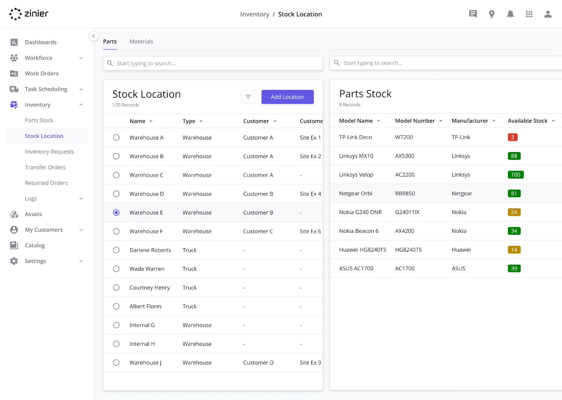The width and height of the screenshot is (562, 400).
Task: Select the Warehouse B radio button
Action: [116, 156]
